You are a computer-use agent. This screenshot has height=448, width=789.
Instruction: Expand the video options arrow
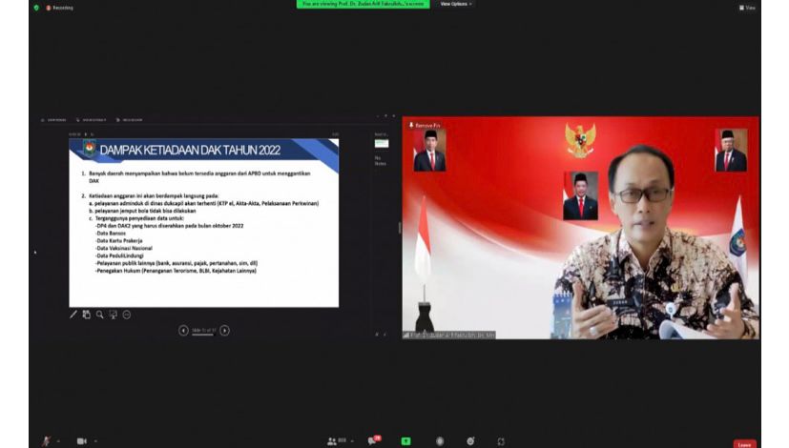[97, 441]
